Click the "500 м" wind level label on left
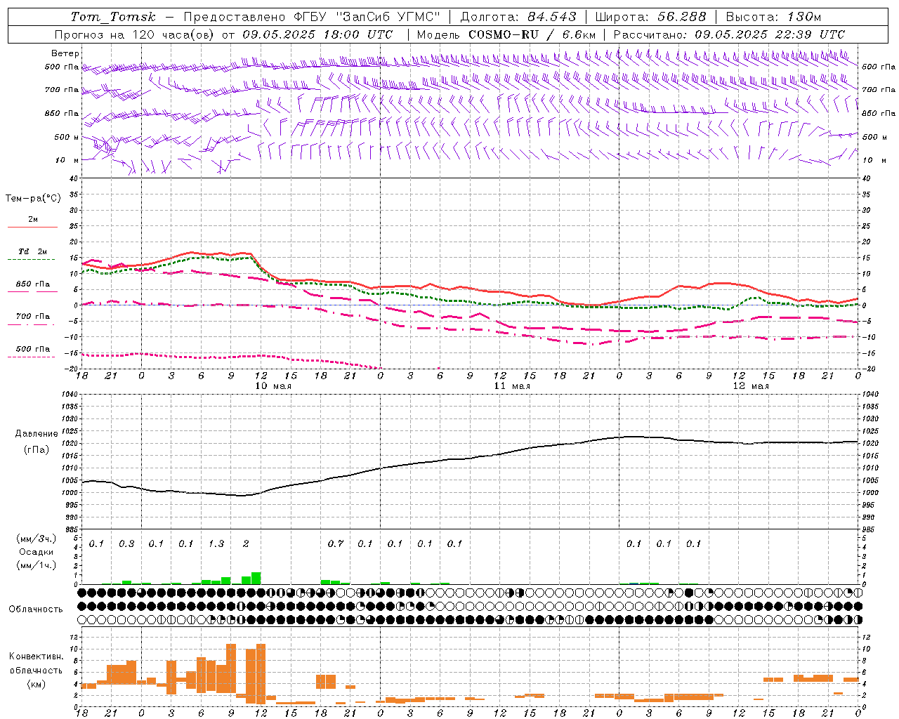This screenshot has width=899, height=719. 66,137
